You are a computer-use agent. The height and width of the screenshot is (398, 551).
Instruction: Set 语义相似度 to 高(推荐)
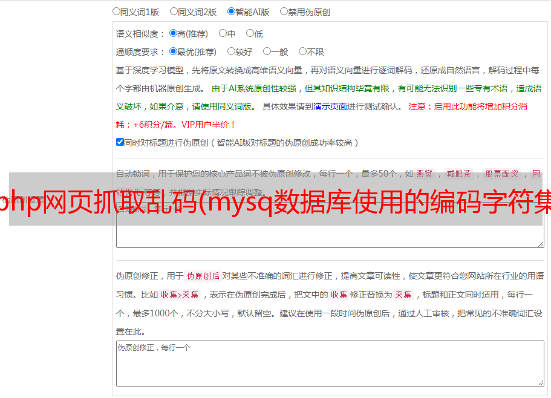coord(173,33)
